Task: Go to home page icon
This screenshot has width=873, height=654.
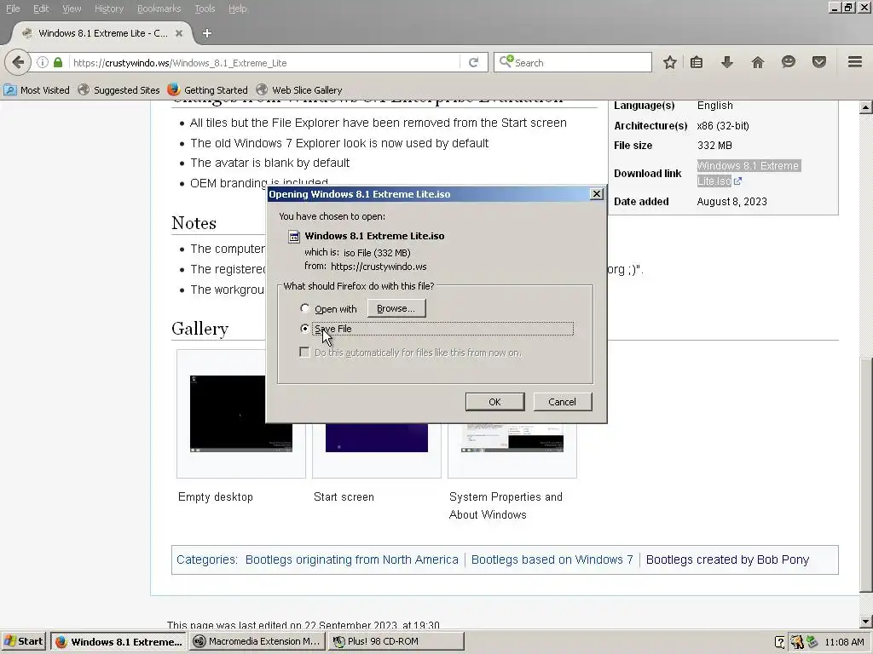Action: pos(758,62)
